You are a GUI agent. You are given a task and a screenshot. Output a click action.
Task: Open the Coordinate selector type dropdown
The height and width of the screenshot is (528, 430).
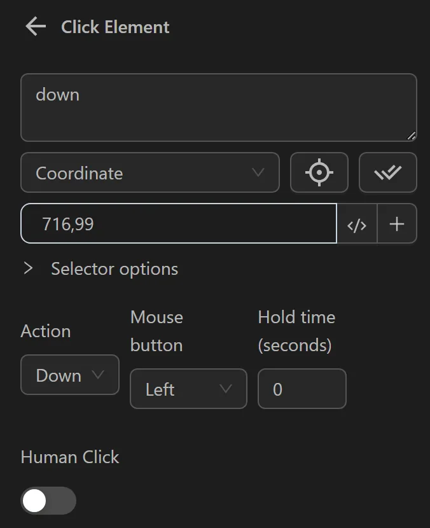pyautogui.click(x=149, y=172)
